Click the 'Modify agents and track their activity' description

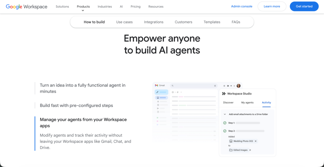point(85,141)
